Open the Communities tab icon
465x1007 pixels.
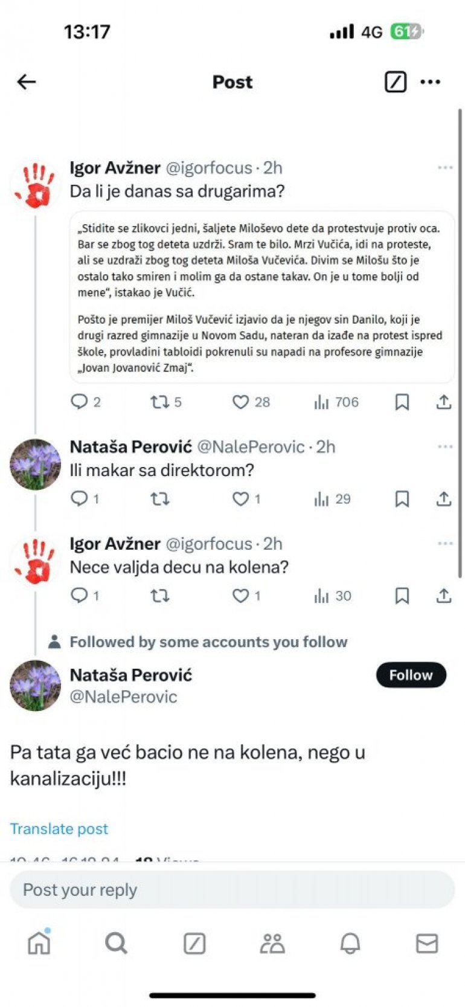[x=272, y=943]
